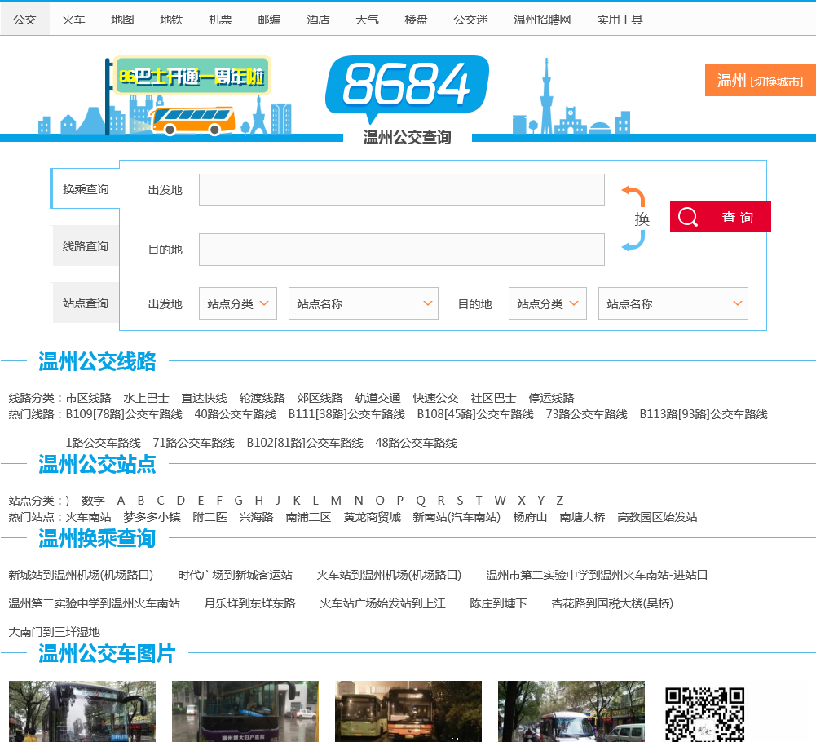This screenshot has width=816, height=742.
Task: Switch to the 换乘查询 tab
Action: [86, 189]
